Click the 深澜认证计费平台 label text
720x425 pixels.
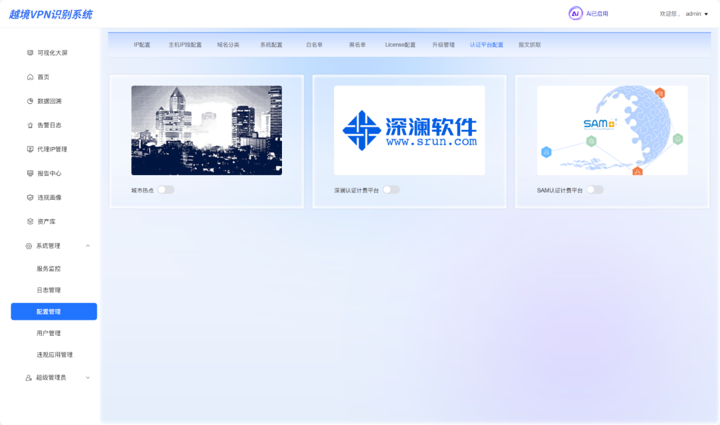pyautogui.click(x=356, y=191)
